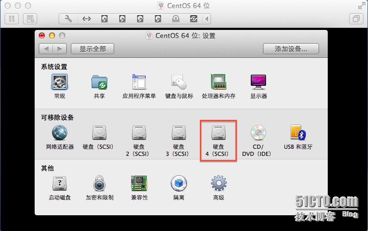Select 硬盘 2 (SCSI) device
This screenshot has height=231, width=368.
tap(139, 133)
